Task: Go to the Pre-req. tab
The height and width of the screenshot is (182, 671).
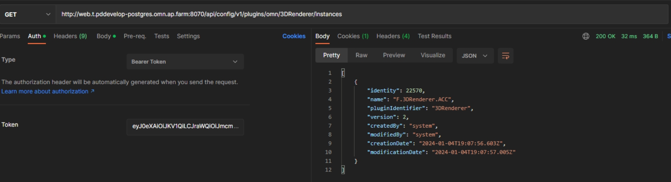Action: tap(135, 36)
